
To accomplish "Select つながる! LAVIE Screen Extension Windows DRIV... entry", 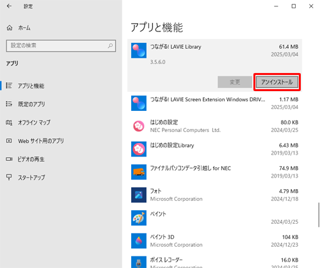I will click(x=207, y=99).
